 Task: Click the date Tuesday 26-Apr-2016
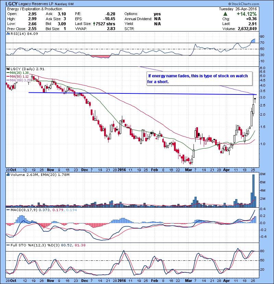(238, 9)
